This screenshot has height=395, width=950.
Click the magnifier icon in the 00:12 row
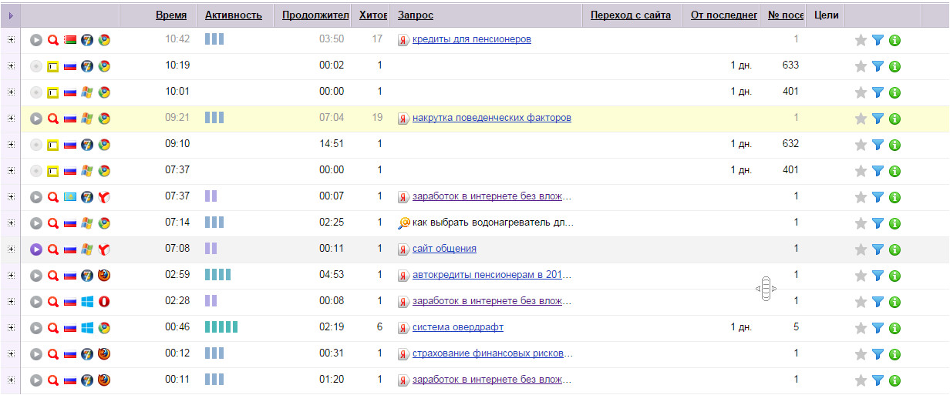point(53,354)
